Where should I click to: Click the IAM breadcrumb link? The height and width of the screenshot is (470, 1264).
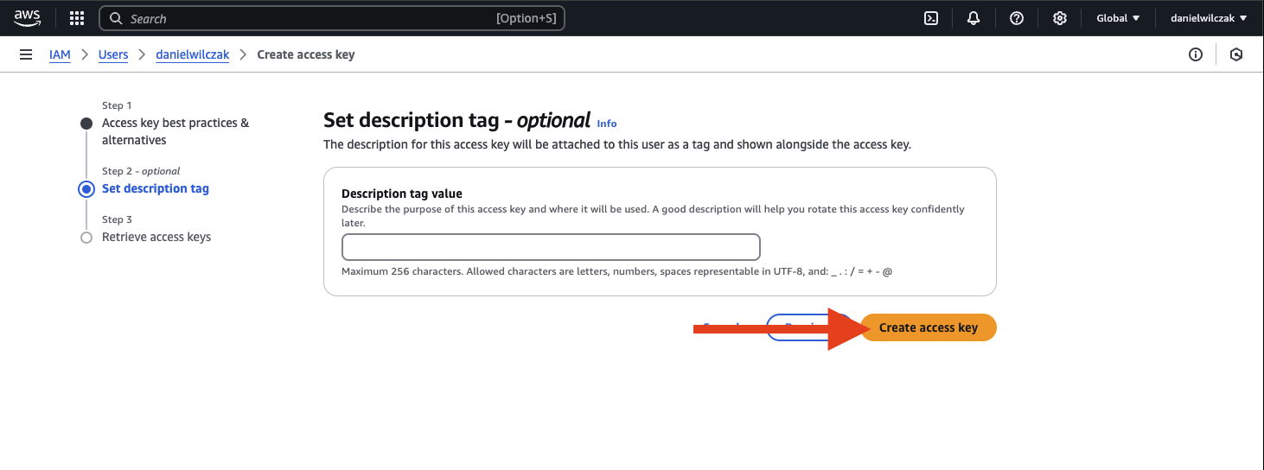[60, 54]
